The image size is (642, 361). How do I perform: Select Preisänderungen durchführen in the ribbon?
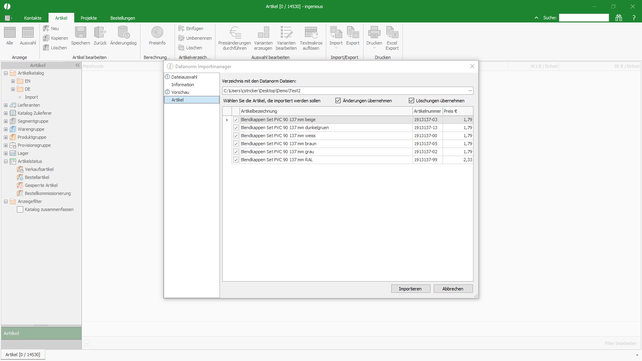pos(234,37)
